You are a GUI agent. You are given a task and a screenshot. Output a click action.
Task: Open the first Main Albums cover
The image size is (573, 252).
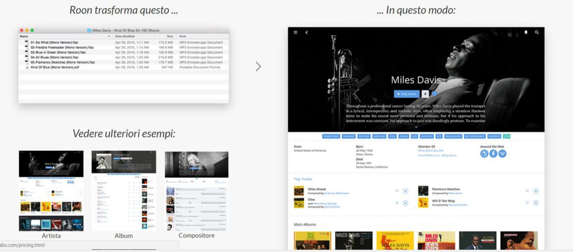(x=312, y=241)
